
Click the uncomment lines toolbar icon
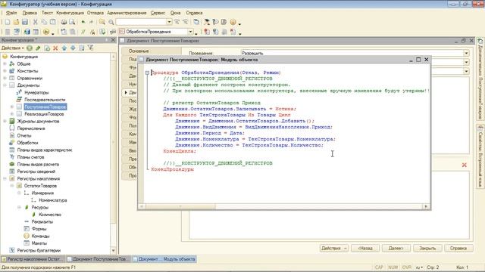tap(92, 32)
